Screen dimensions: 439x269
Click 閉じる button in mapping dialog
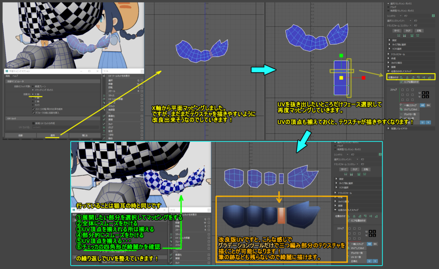pos(84,136)
